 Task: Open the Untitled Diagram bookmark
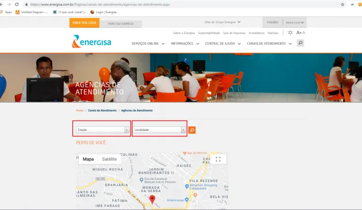(x=32, y=12)
